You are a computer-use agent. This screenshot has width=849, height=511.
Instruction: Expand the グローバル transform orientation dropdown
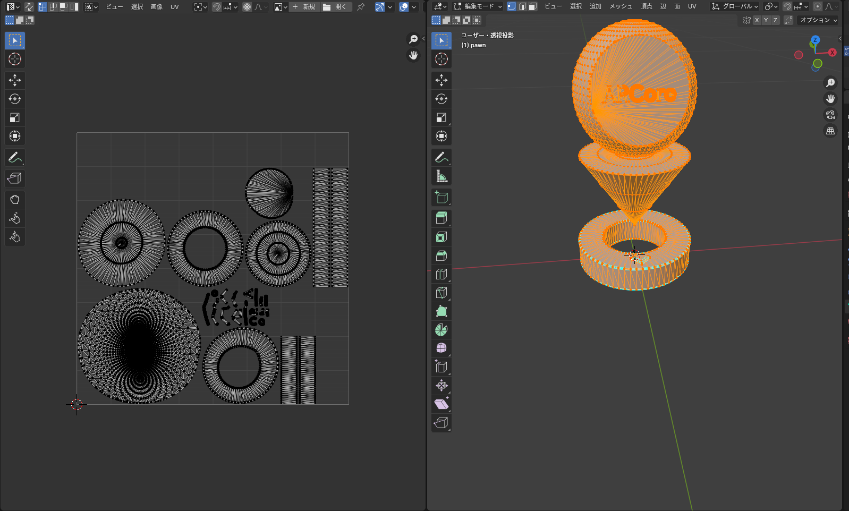[x=735, y=6]
